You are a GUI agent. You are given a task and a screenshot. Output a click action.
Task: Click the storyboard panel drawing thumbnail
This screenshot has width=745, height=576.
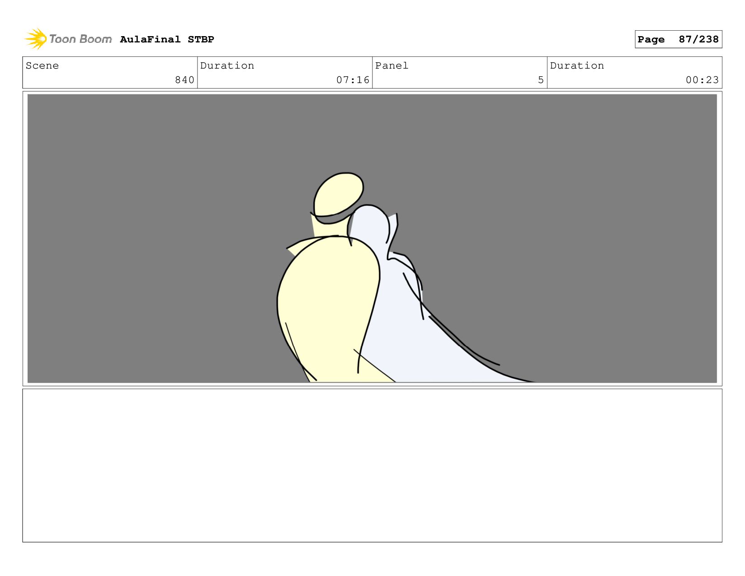point(372,238)
